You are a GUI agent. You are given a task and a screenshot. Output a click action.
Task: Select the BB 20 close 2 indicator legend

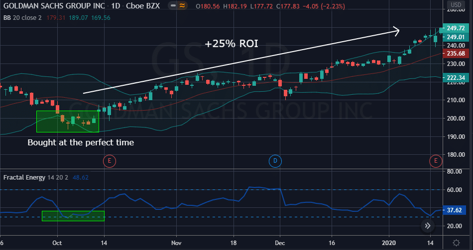tap(22, 18)
